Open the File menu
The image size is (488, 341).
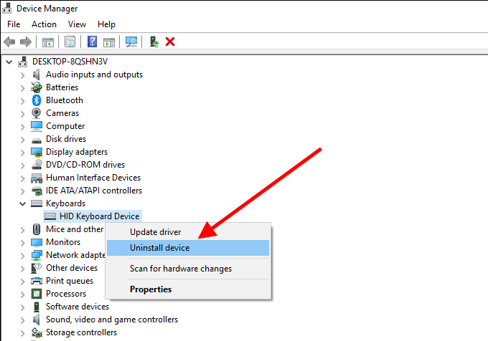pos(14,24)
